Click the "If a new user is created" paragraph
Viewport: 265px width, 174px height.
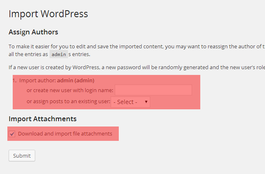pos(137,68)
